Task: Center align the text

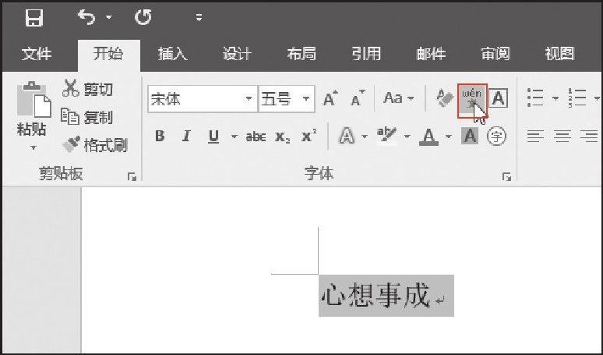Action: 562,136
